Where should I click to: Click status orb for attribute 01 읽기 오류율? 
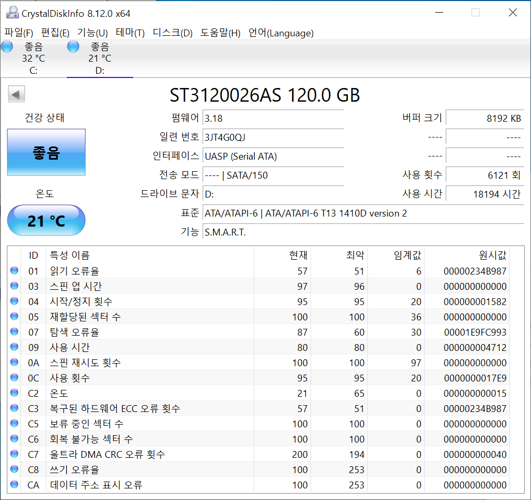click(x=14, y=270)
